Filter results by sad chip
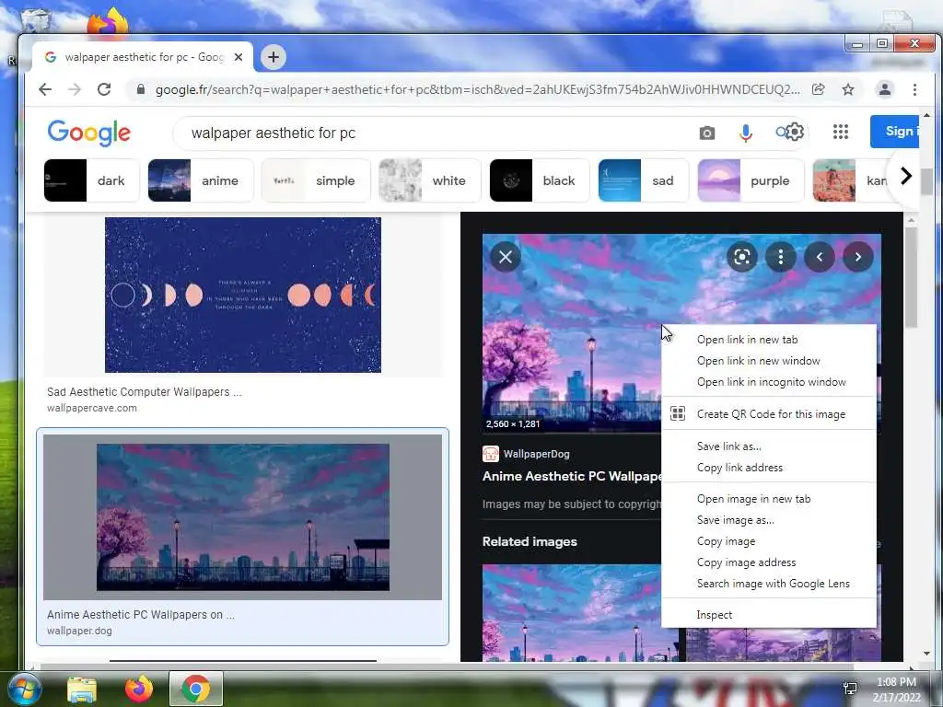The height and width of the screenshot is (707, 943). coord(644,180)
